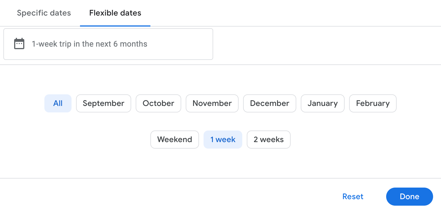Switch to the Specific dates tab
441x213 pixels.
point(44,13)
